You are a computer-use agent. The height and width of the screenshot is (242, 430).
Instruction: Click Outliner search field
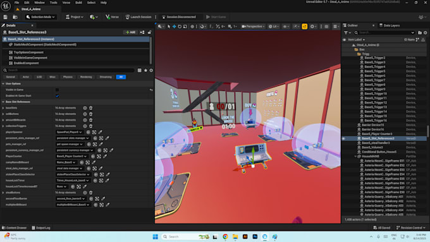click(x=384, y=33)
